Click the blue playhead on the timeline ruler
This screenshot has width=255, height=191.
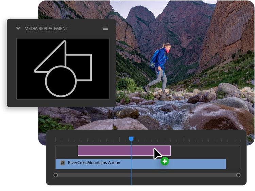(x=131, y=139)
